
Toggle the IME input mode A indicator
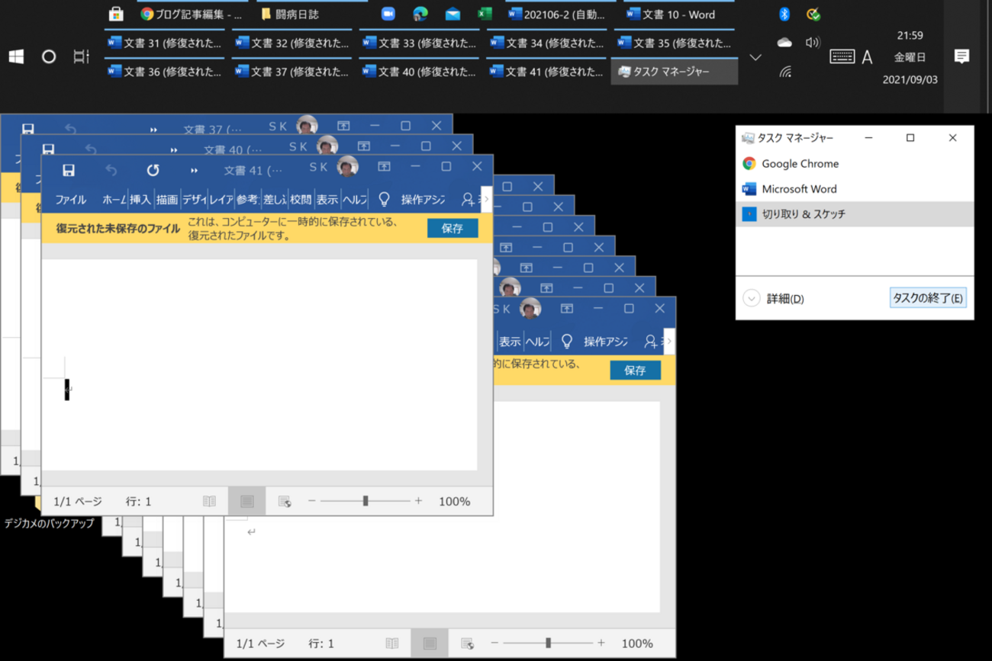click(867, 56)
